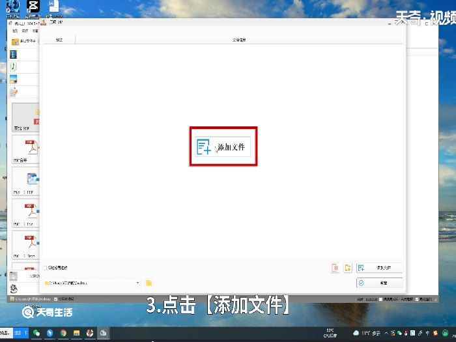Click the clear file list icon
The height and width of the screenshot is (342, 456).
pos(335,268)
